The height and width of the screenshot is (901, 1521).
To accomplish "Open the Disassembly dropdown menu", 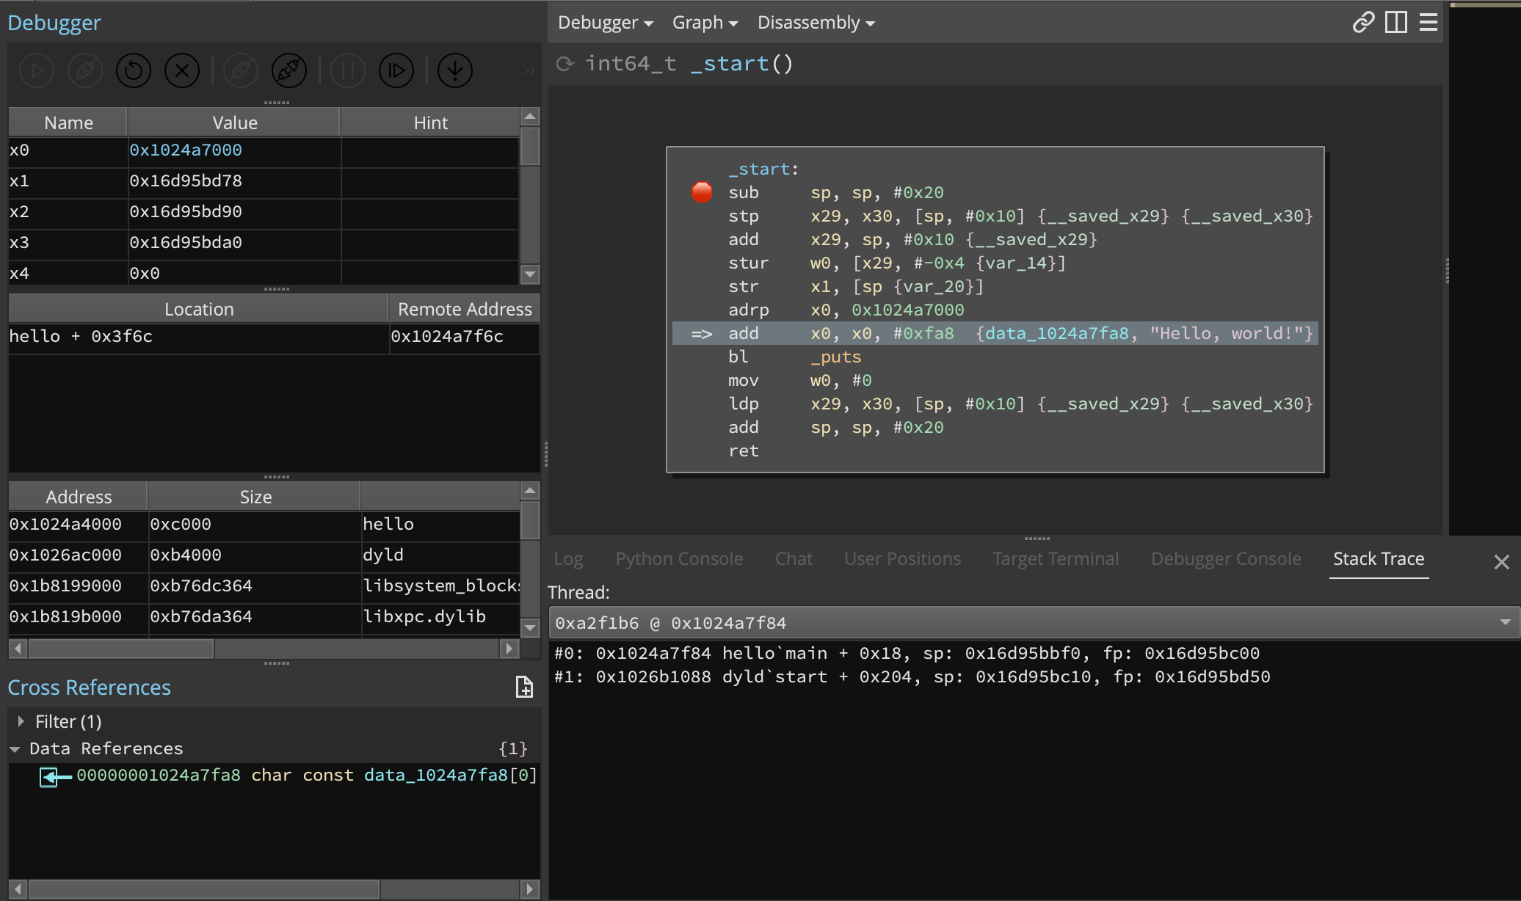I will point(815,23).
